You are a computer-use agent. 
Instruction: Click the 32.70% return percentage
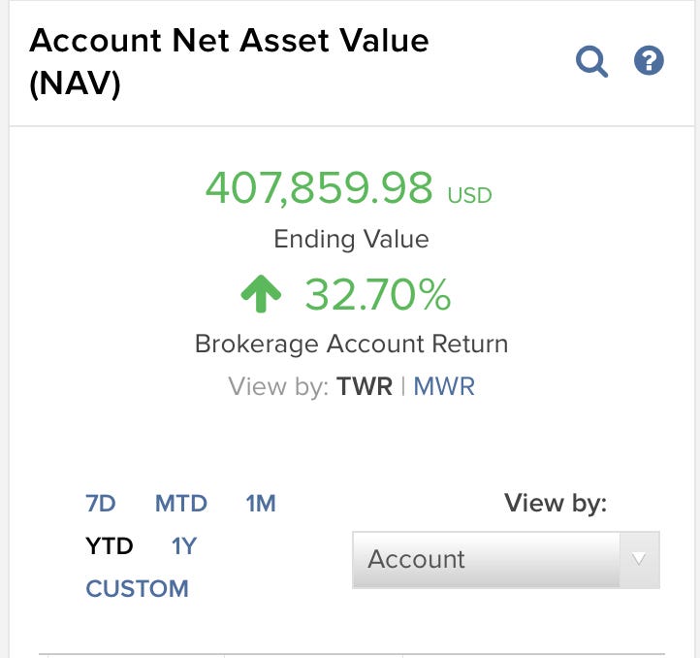click(378, 294)
